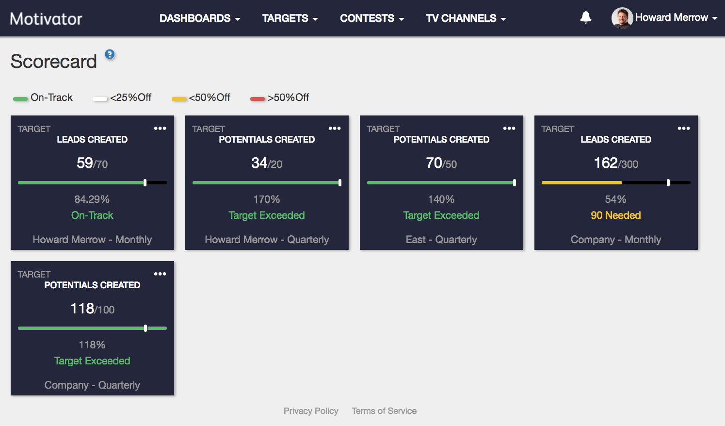This screenshot has height=426, width=725.
Task: Click the Motivator logo
Action: 46,18
